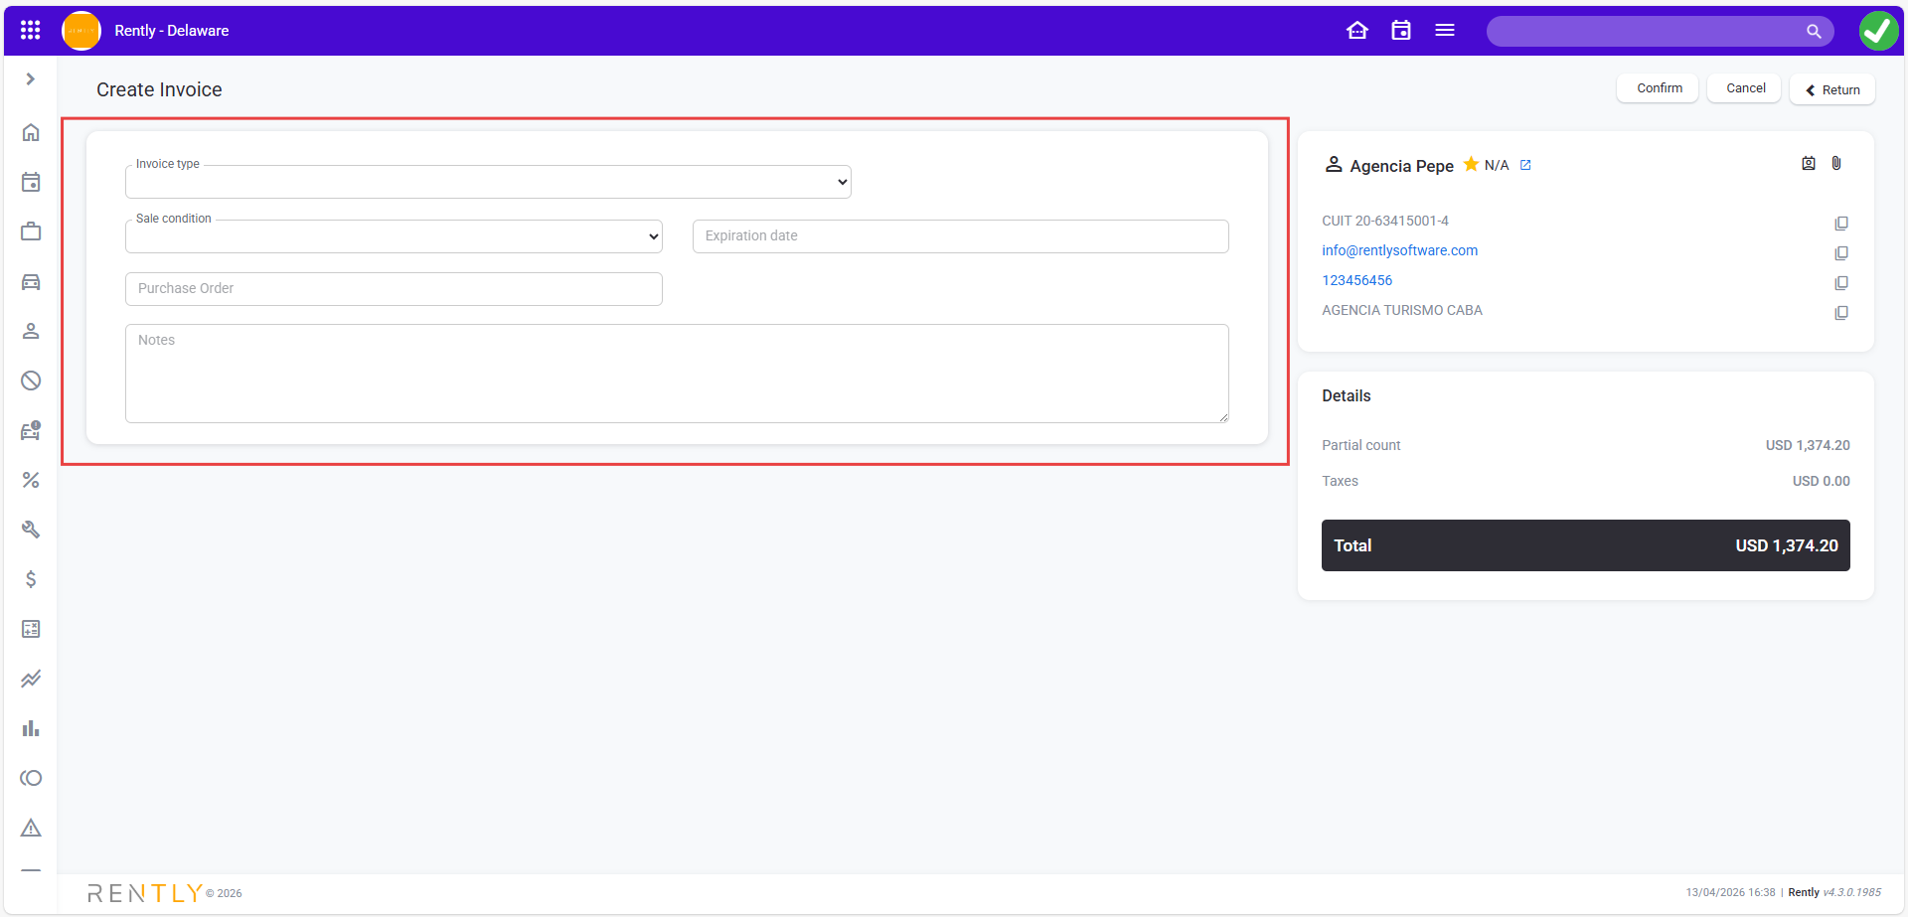Click the percent icon in sidebar
The width and height of the screenshot is (1908, 917).
(x=31, y=480)
